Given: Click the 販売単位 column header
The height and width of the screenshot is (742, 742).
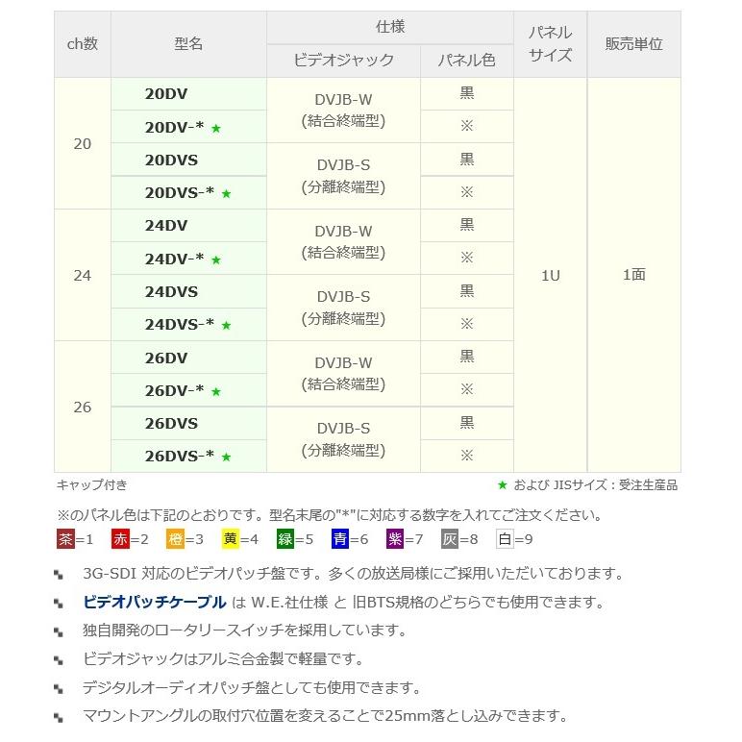Looking at the screenshot, I should tap(633, 44).
